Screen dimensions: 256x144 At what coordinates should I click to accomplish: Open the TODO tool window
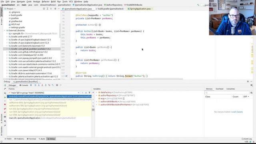pos(8,139)
